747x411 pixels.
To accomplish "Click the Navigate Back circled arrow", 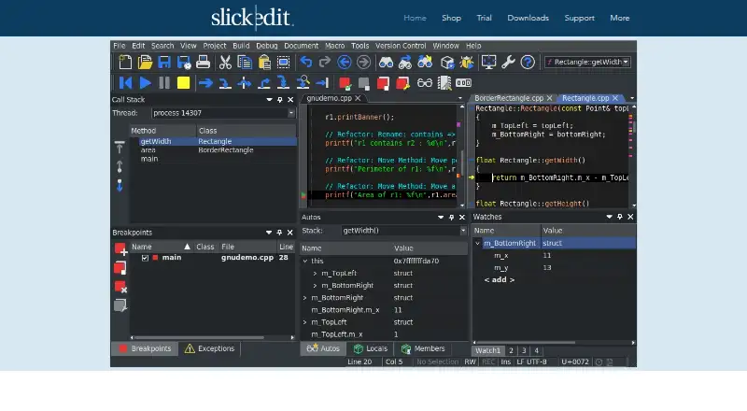I will 344,62.
